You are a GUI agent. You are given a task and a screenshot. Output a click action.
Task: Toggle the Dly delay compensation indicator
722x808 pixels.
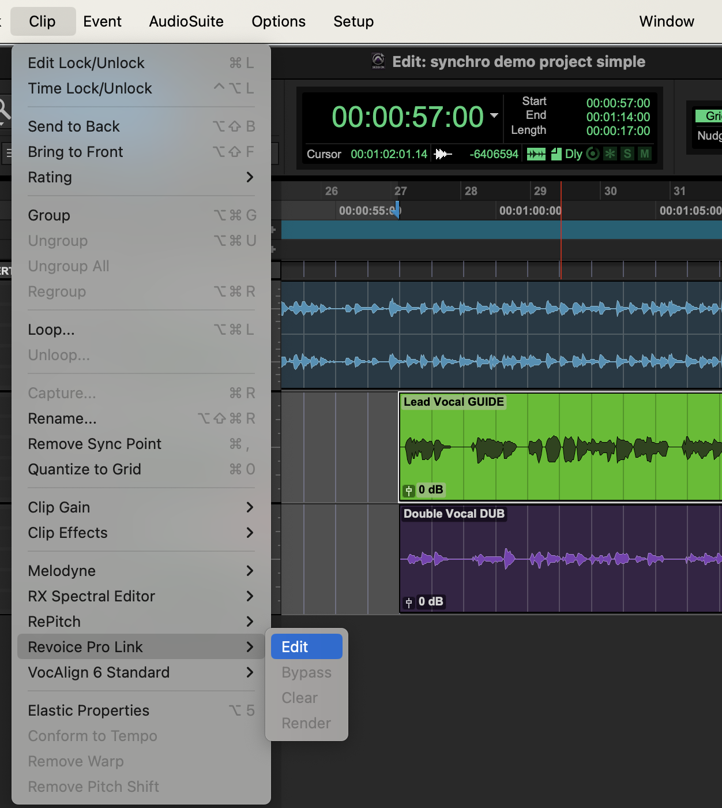(x=573, y=154)
